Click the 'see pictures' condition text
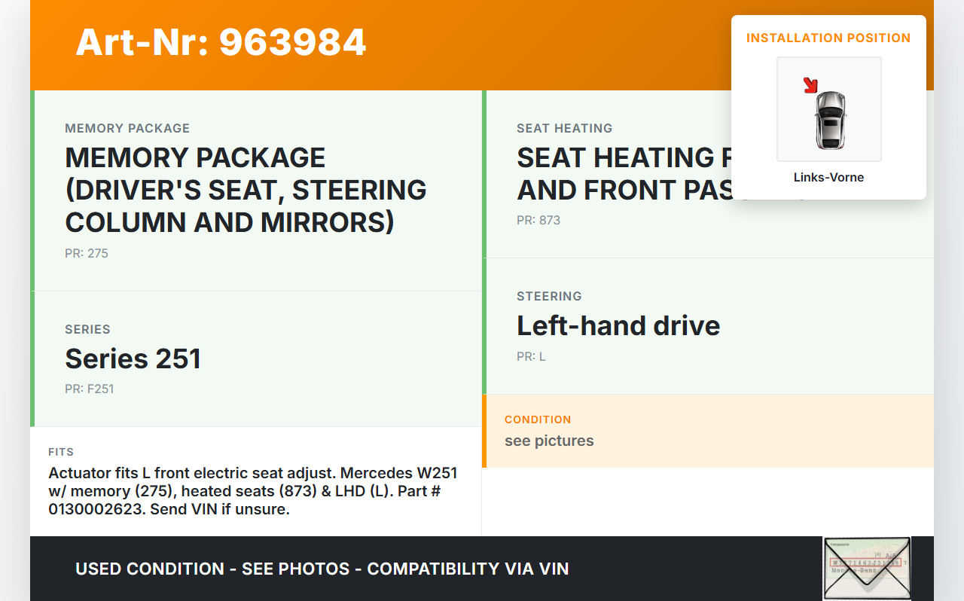The height and width of the screenshot is (601, 964). 549,441
